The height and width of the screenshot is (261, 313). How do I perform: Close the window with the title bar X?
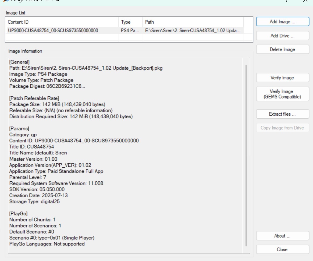[x=305, y=1]
